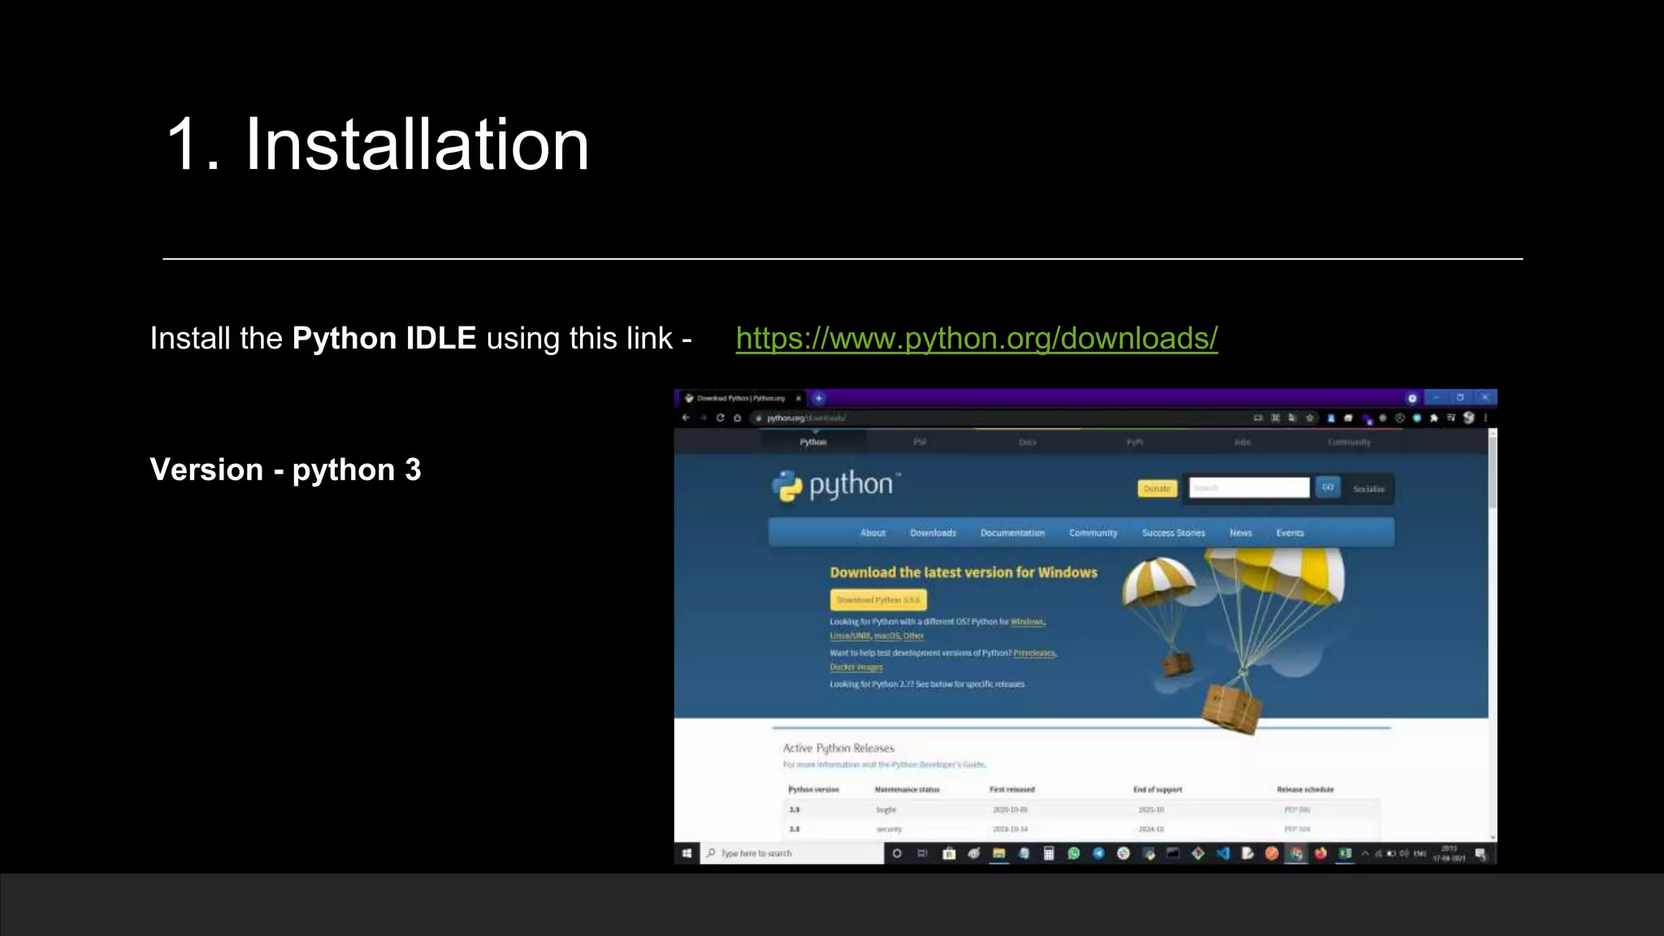Open PEP link for Python 3.9 row
This screenshot has height=936, width=1664.
(1297, 810)
